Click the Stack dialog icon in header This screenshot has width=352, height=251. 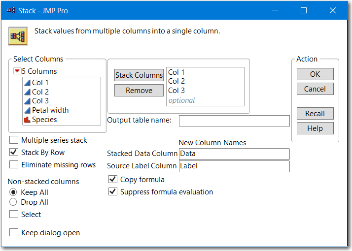coord(18,35)
